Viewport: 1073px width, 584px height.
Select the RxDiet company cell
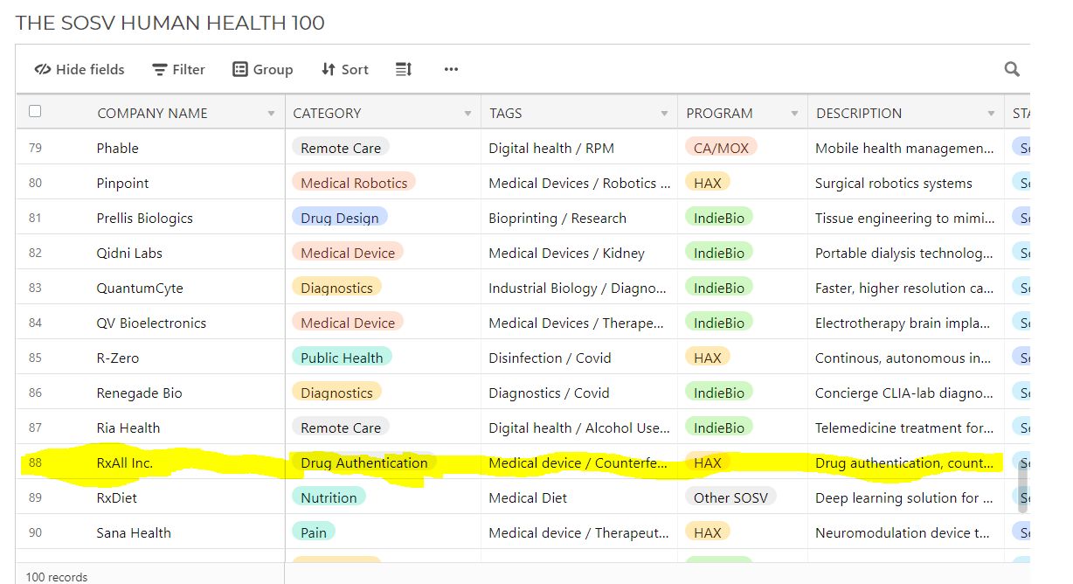point(187,497)
